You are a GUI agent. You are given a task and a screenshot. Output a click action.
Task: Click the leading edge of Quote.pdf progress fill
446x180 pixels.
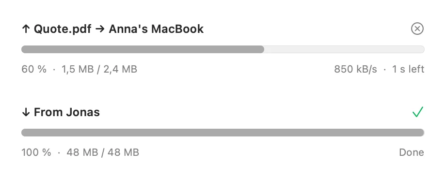coord(261,49)
